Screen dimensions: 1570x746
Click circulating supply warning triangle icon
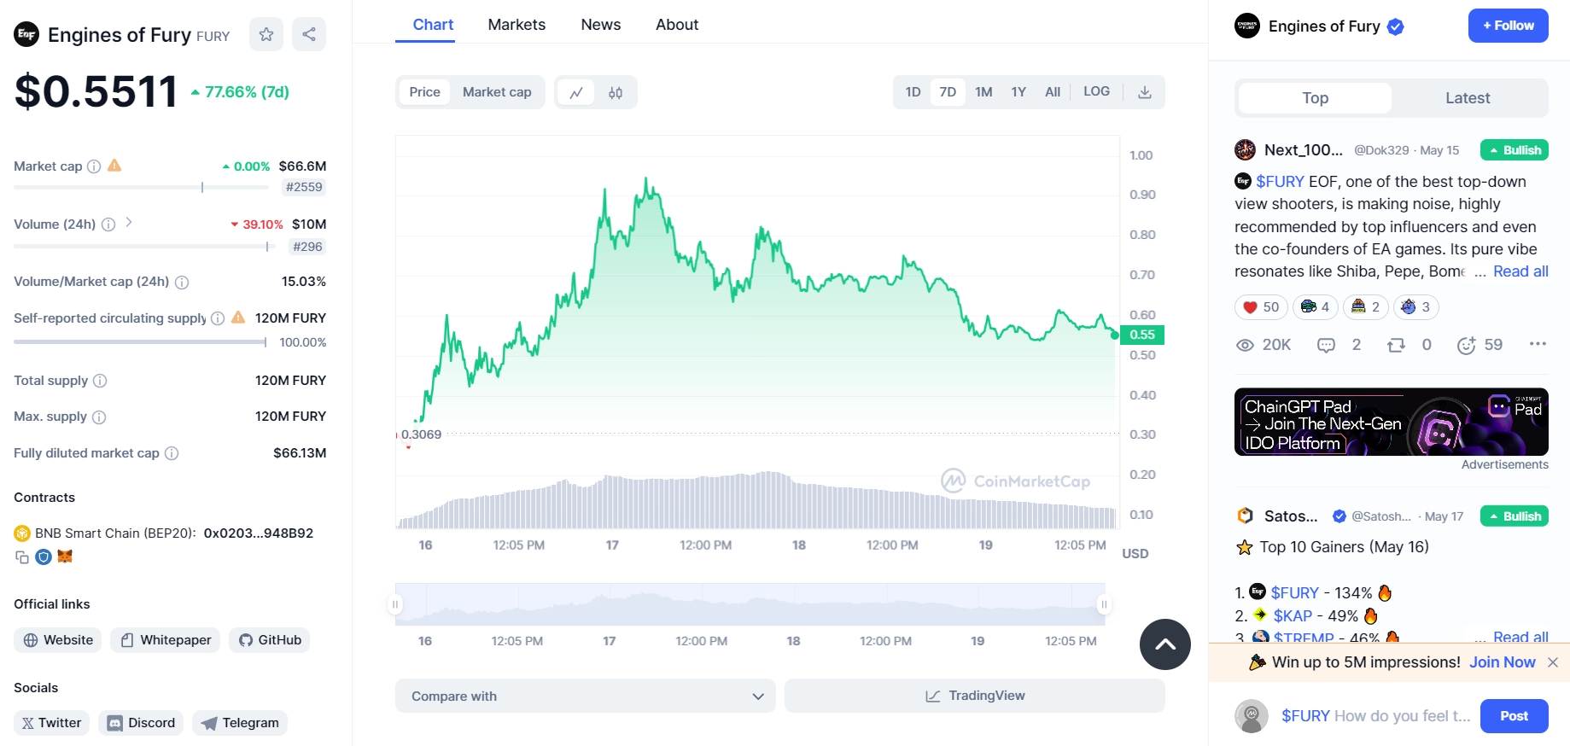pyautogui.click(x=238, y=318)
